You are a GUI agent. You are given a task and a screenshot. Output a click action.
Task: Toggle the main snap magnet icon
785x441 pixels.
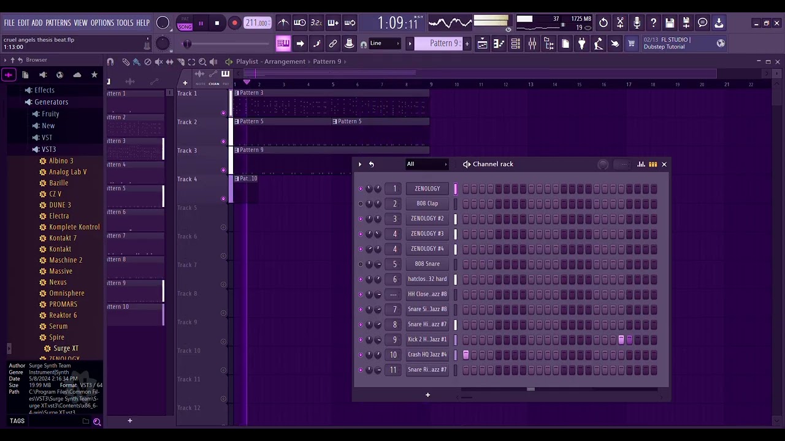point(364,44)
